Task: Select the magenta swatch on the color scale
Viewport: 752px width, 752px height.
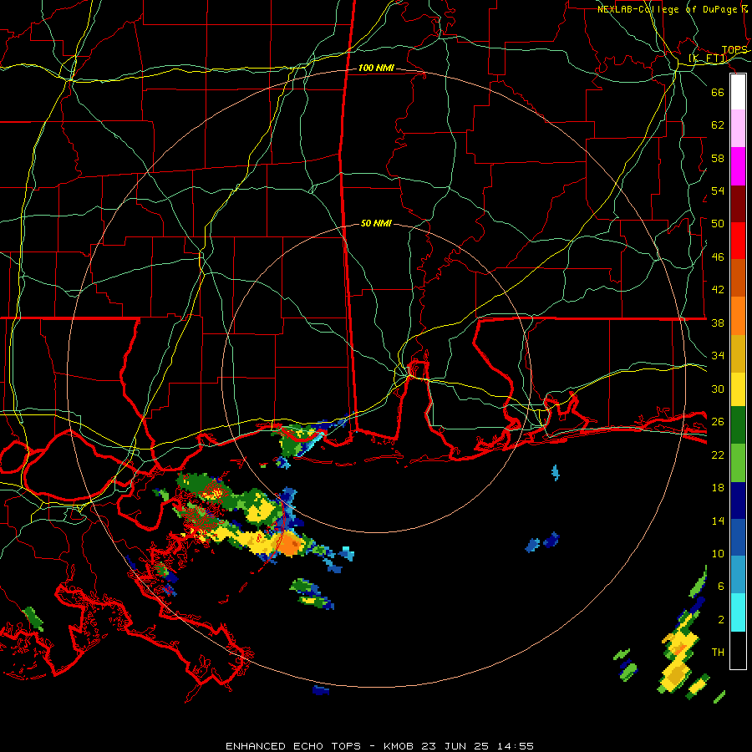Action: pos(738,166)
